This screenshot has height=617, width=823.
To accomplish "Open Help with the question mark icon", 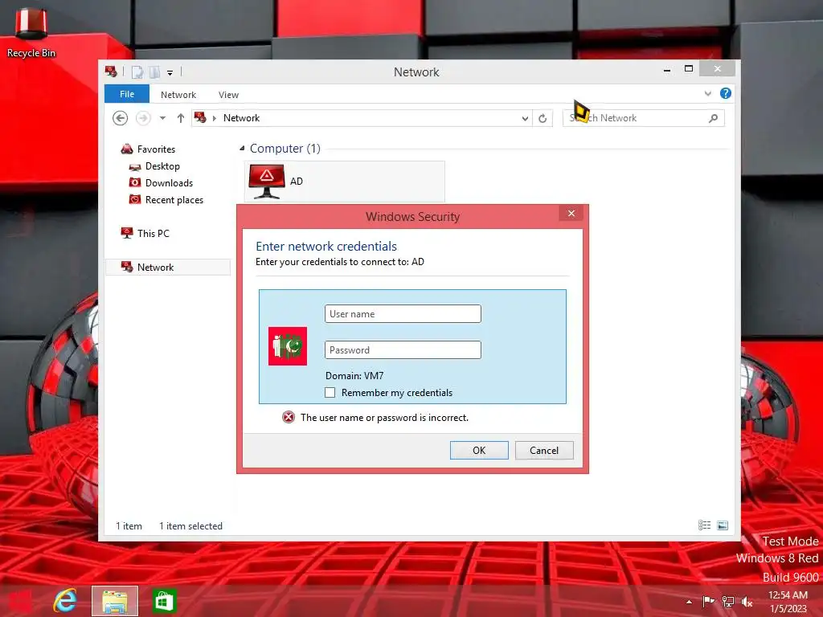I will pos(726,93).
